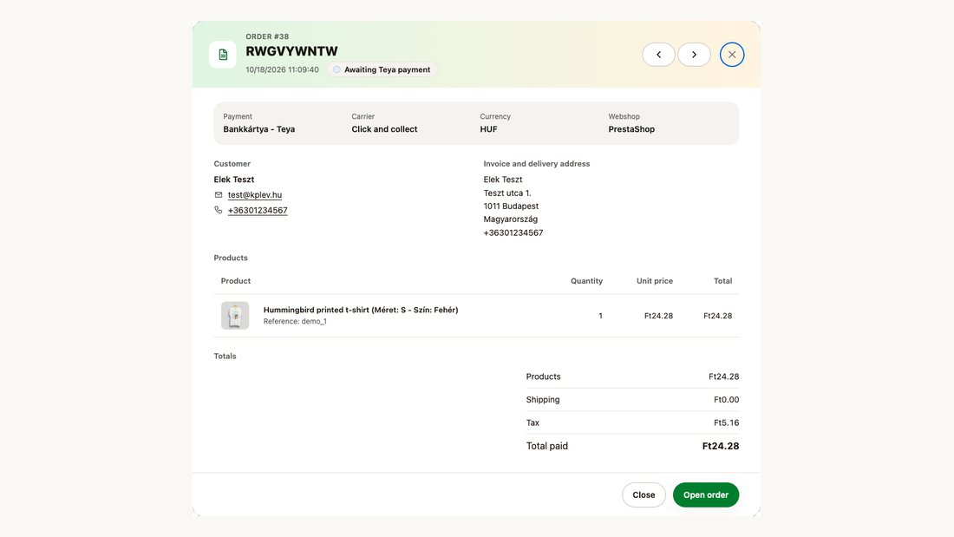The image size is (954, 537).
Task: Go to the next order with right chevron
Action: click(x=694, y=55)
